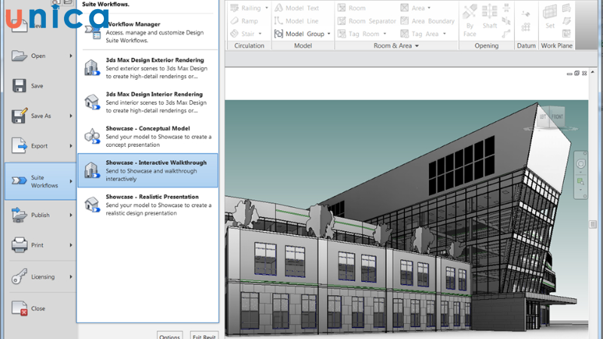Expand the Print submenu arrow
603x339 pixels.
71,245
